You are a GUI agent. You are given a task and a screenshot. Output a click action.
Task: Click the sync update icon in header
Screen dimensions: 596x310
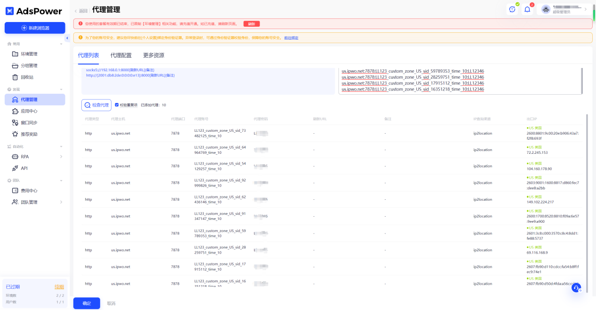pos(512,9)
